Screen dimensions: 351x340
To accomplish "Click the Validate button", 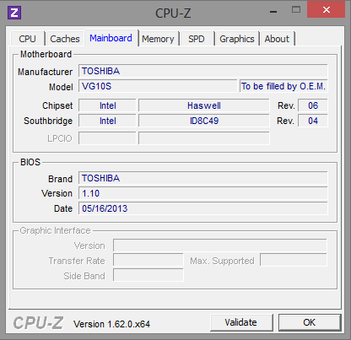I will point(241,322).
